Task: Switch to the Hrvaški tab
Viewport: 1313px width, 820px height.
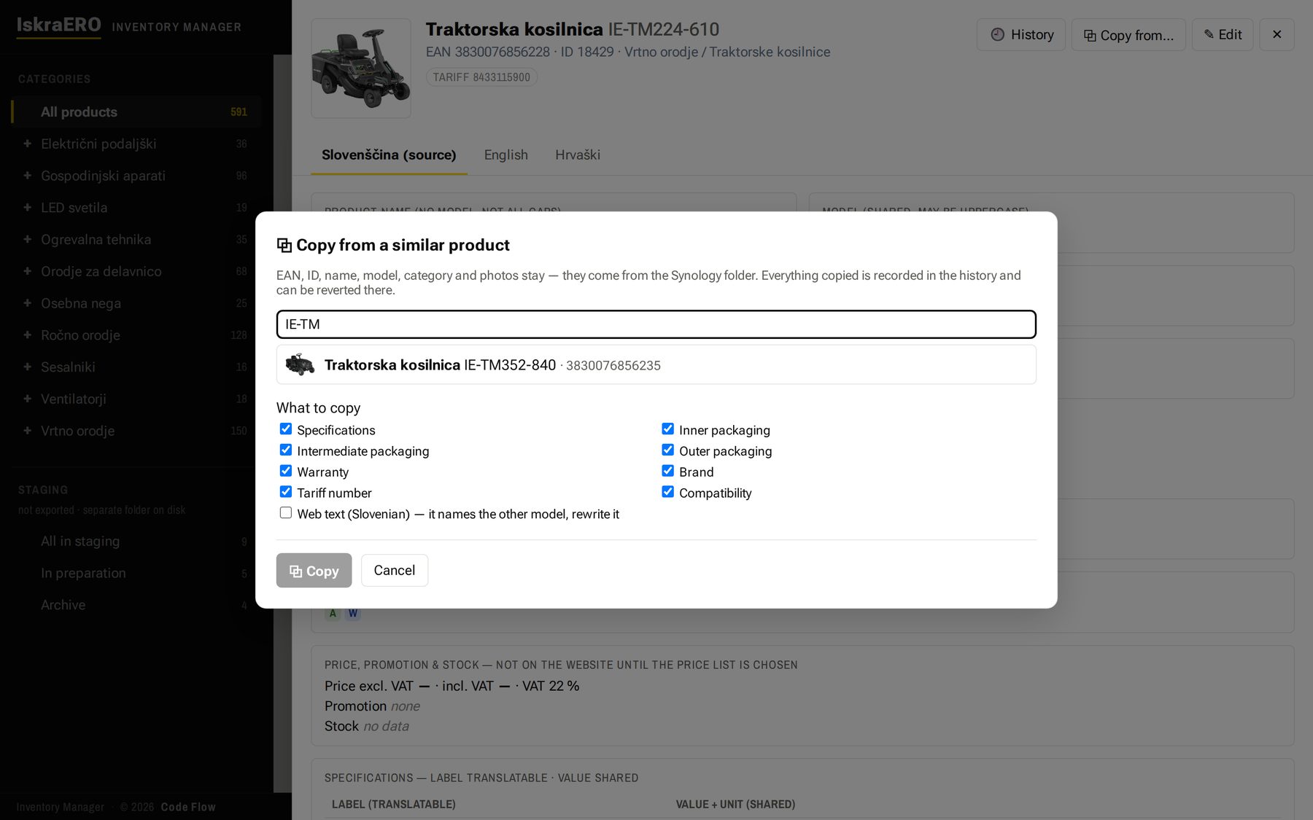Action: click(578, 155)
